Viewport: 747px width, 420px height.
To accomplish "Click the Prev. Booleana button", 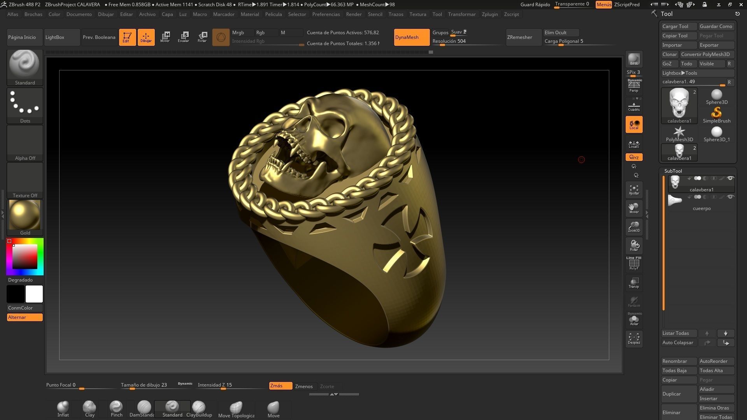I will pyautogui.click(x=99, y=37).
